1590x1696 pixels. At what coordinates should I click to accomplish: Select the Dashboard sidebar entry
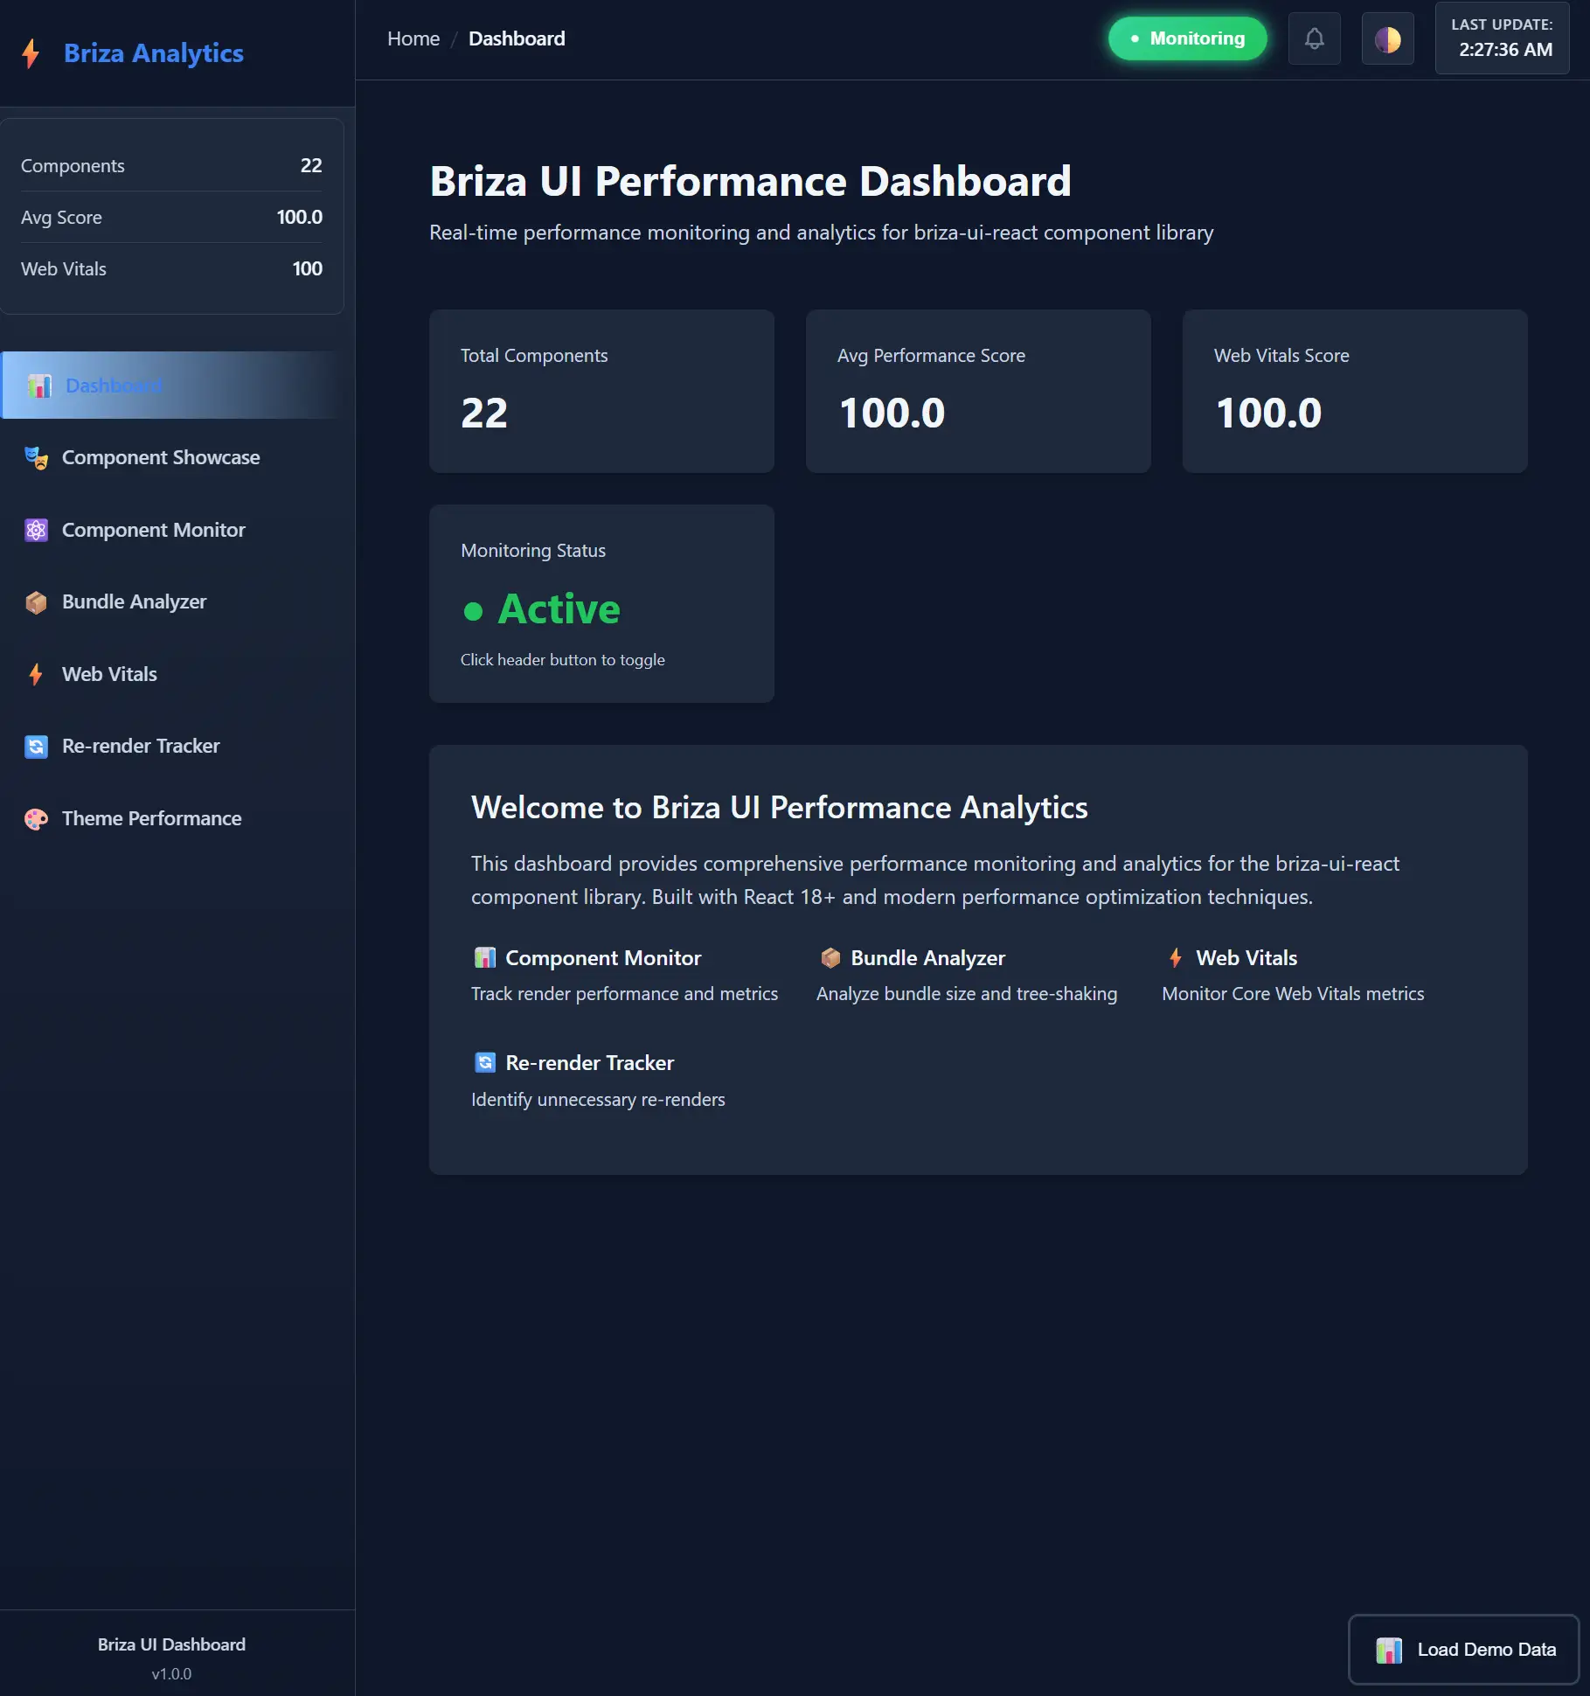(114, 385)
